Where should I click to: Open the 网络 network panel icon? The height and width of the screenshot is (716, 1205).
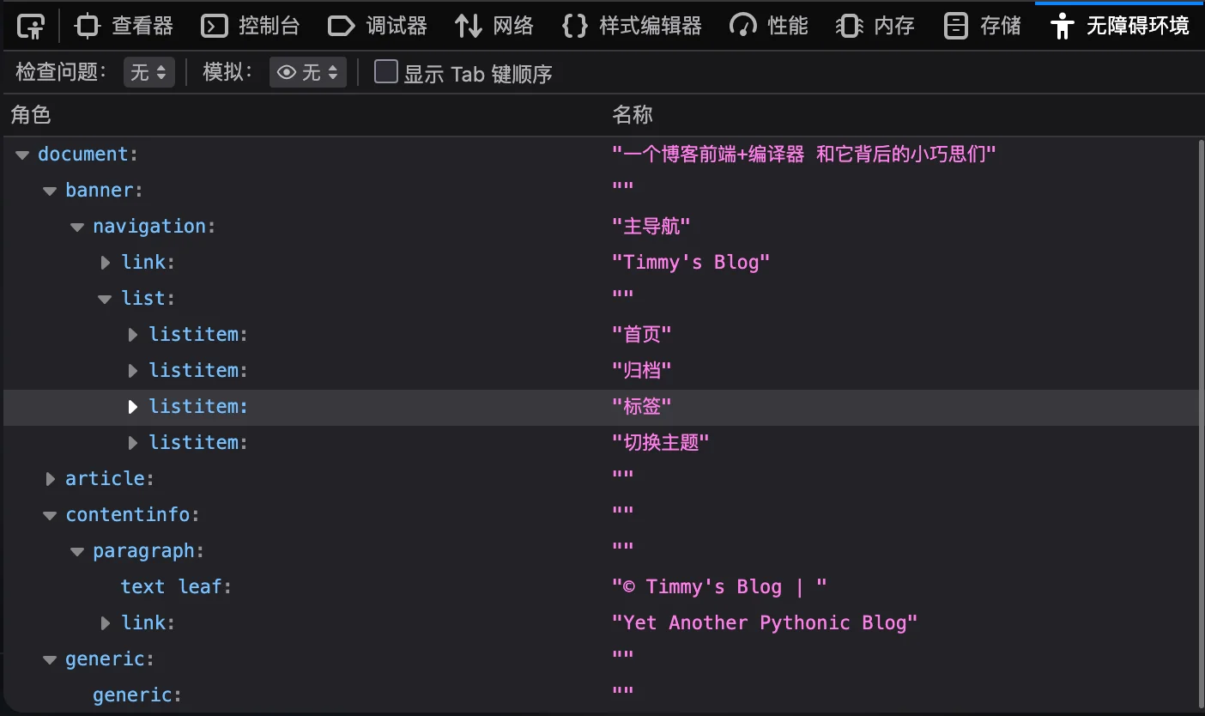coord(494,26)
